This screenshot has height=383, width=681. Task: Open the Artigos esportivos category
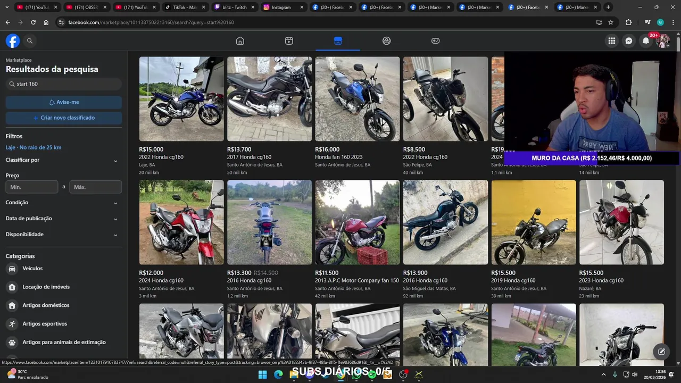coord(64,324)
